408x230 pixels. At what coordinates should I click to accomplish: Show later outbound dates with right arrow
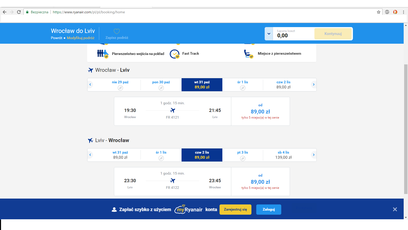[x=314, y=85]
